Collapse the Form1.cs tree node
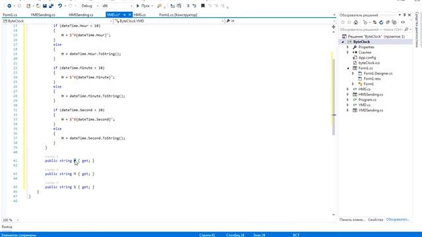This screenshot has width=422, height=237. point(347,68)
